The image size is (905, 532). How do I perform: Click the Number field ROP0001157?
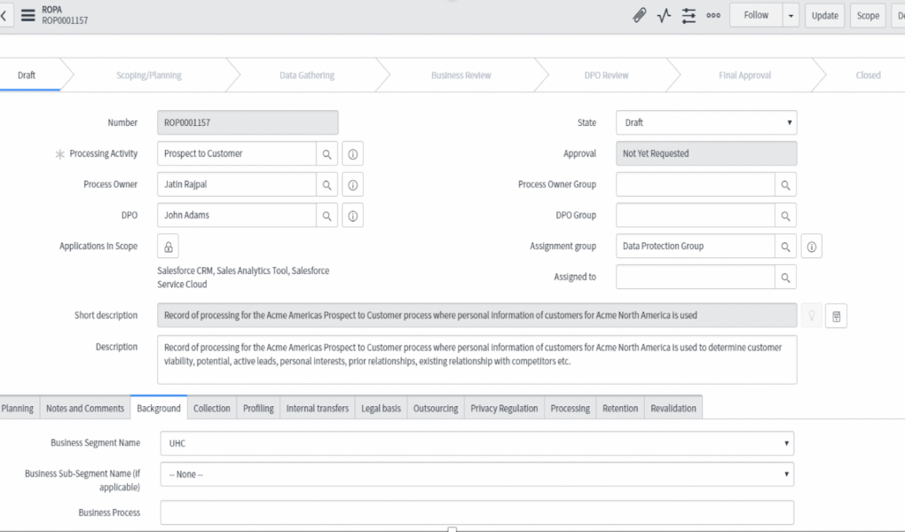click(248, 122)
